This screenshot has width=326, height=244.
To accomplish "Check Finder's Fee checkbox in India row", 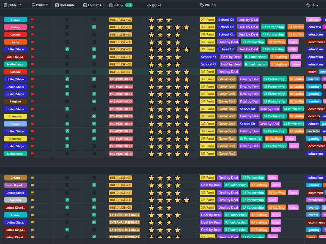I will (94, 42).
